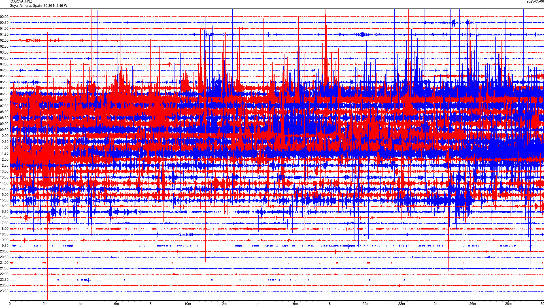Click the 08:00 time row label
544x306 pixels.
click(4, 112)
